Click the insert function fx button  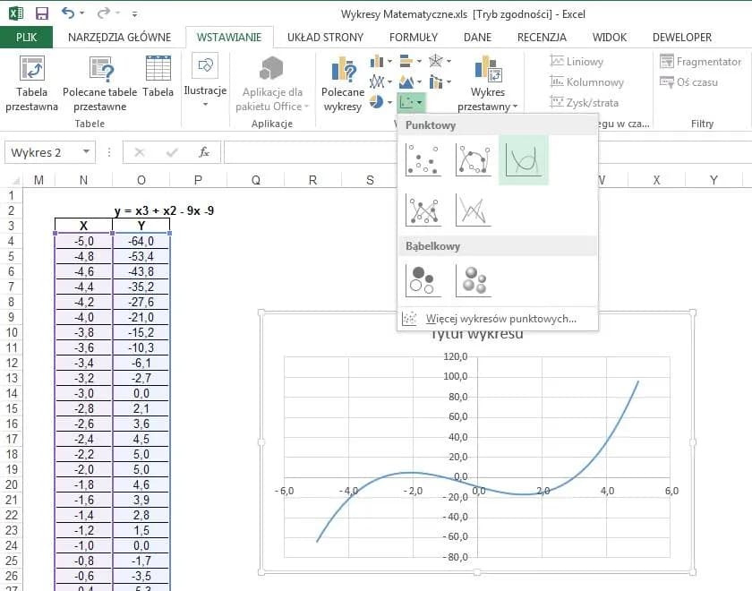tap(204, 152)
